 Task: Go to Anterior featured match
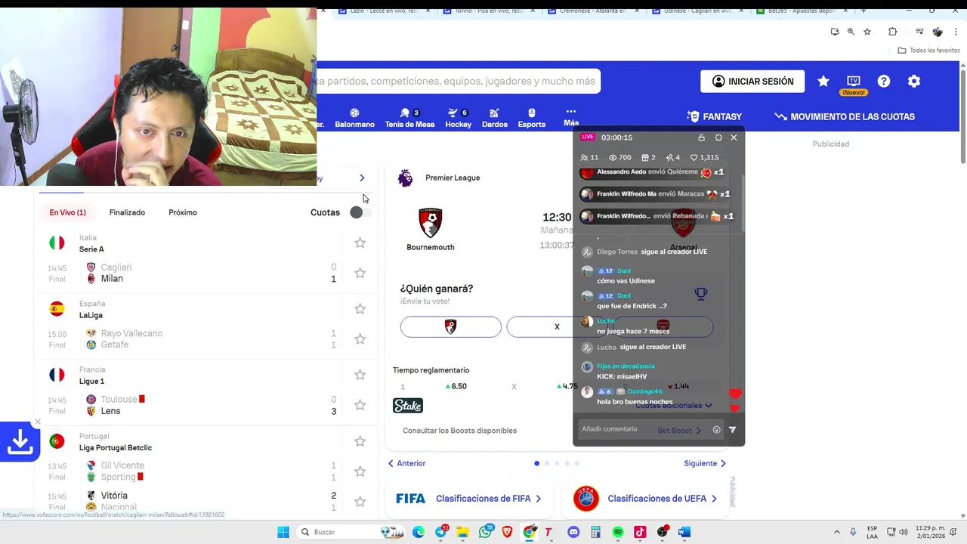[406, 463]
